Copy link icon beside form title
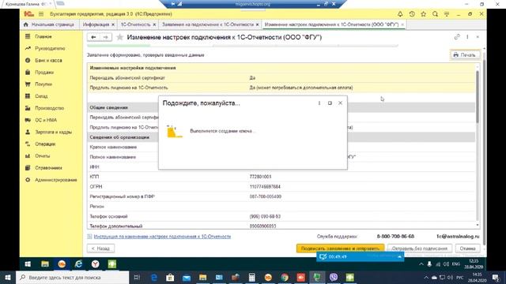The width and height of the screenshot is (506, 284). (x=457, y=37)
